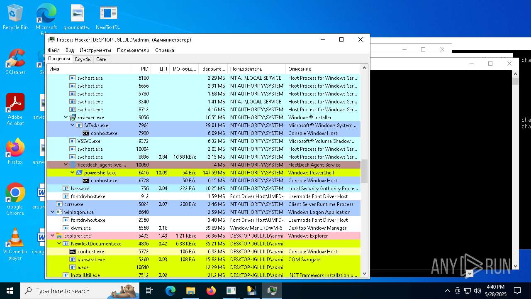Open the Вид menu
531x299 pixels.
click(x=70, y=50)
